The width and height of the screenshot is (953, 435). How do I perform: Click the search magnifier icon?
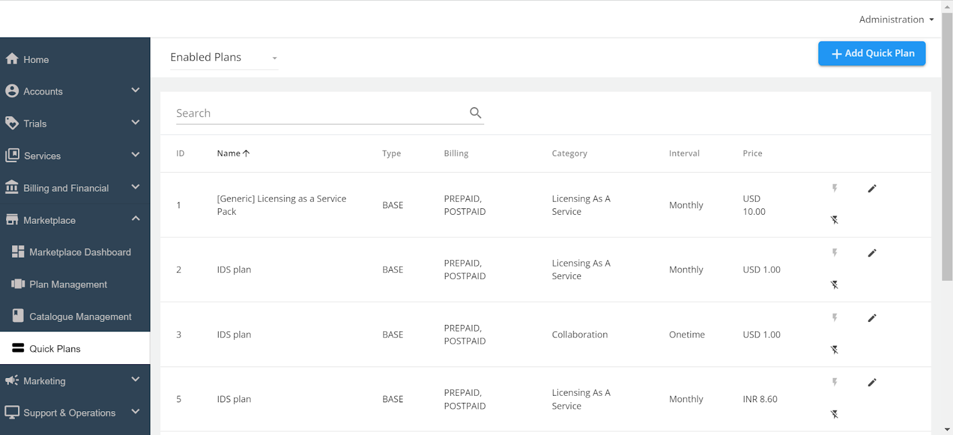[475, 112]
